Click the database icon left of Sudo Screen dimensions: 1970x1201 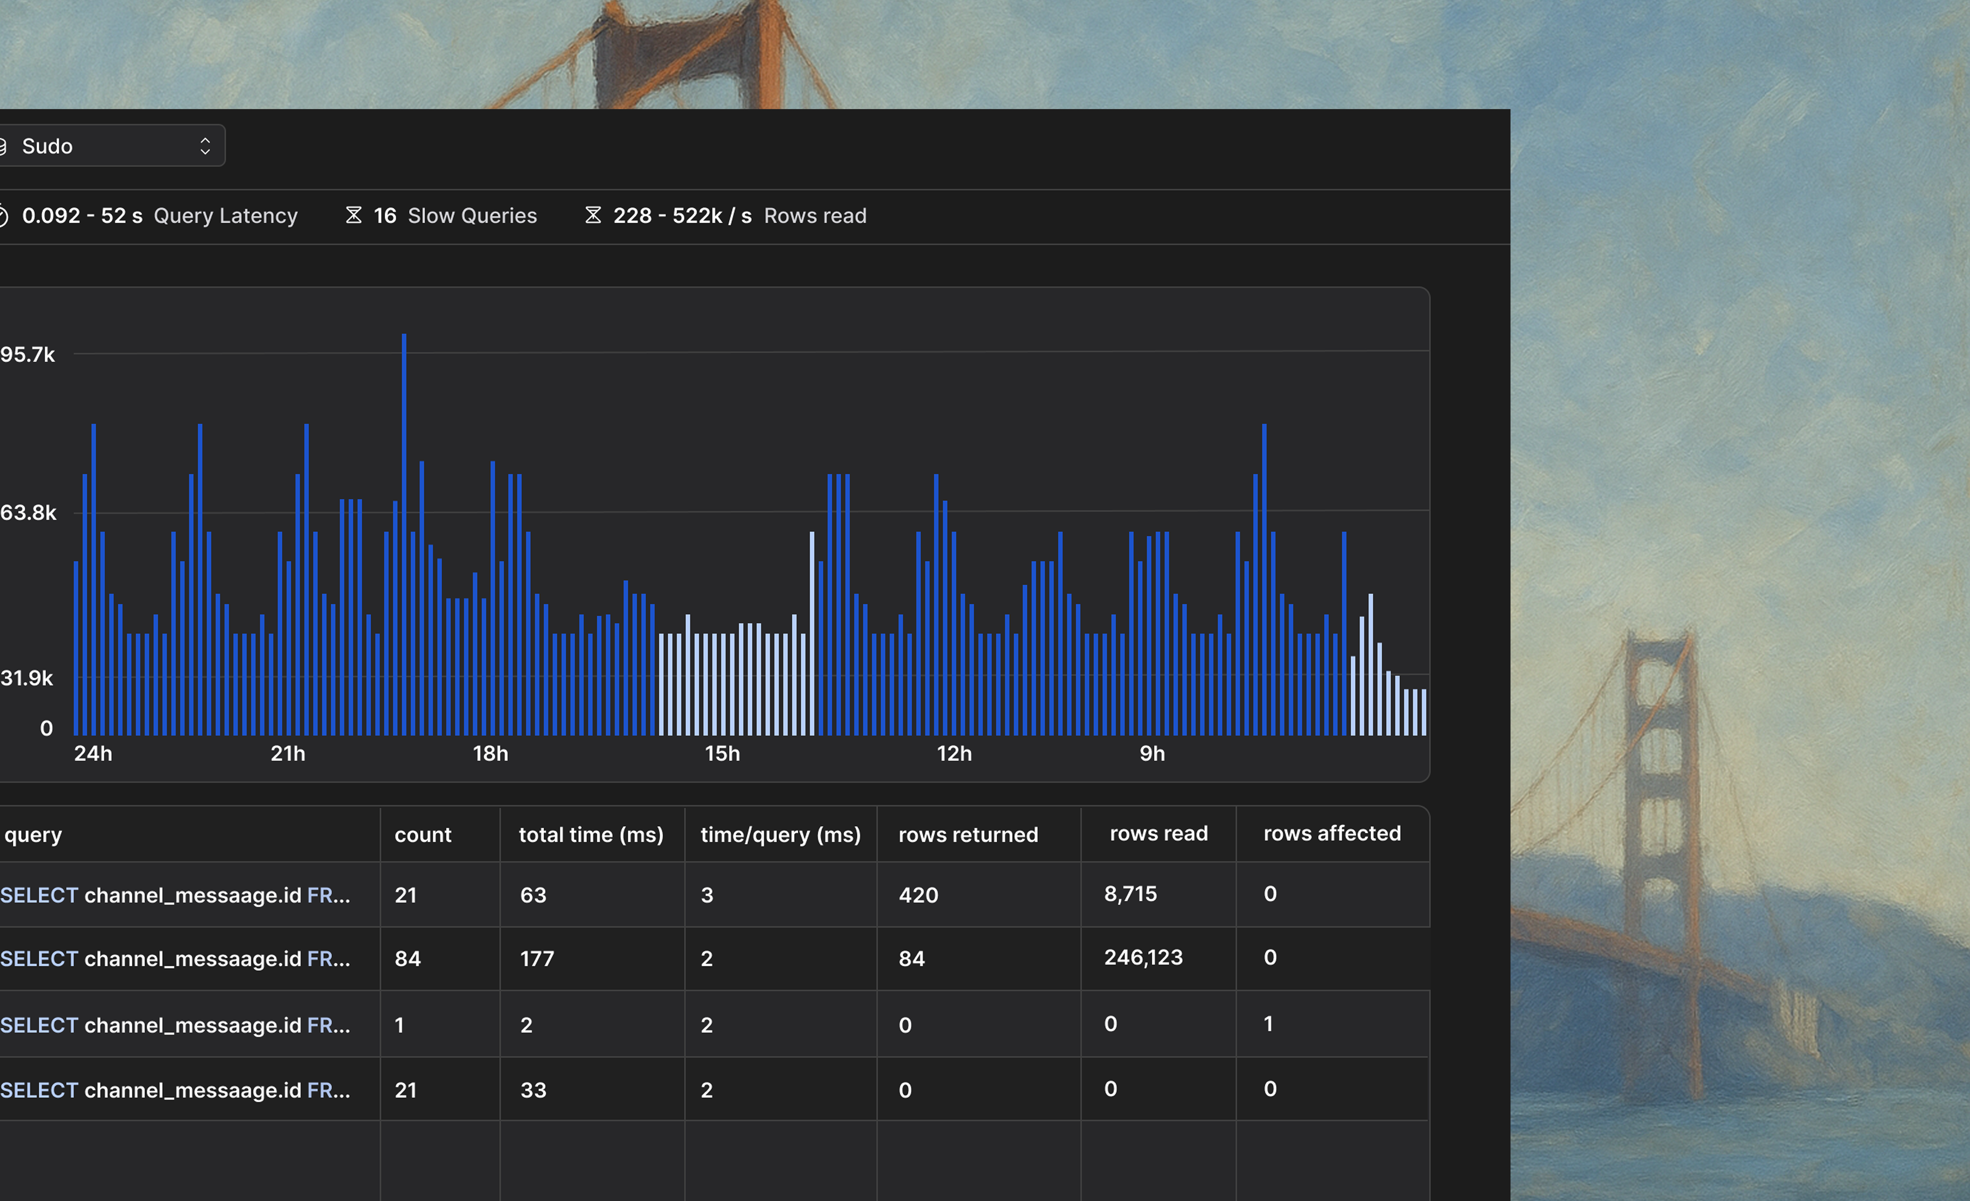[2, 146]
